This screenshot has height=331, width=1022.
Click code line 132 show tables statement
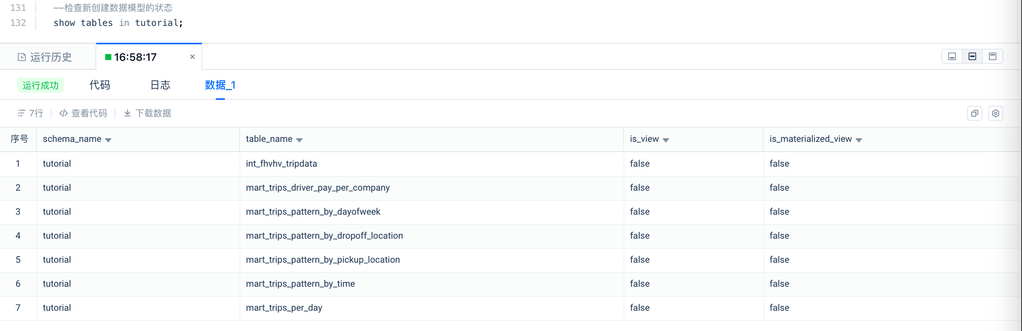[118, 23]
